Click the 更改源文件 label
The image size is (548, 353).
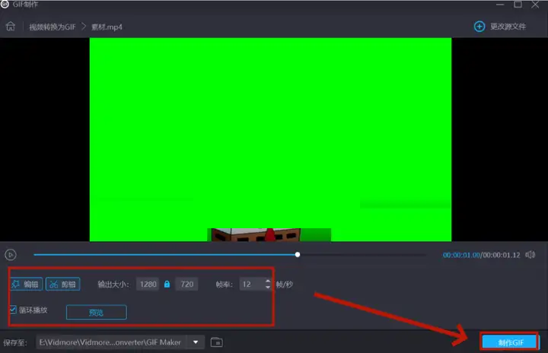(x=508, y=27)
